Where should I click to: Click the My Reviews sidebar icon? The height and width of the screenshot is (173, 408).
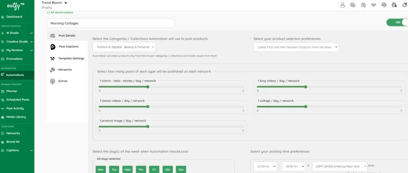3,51
